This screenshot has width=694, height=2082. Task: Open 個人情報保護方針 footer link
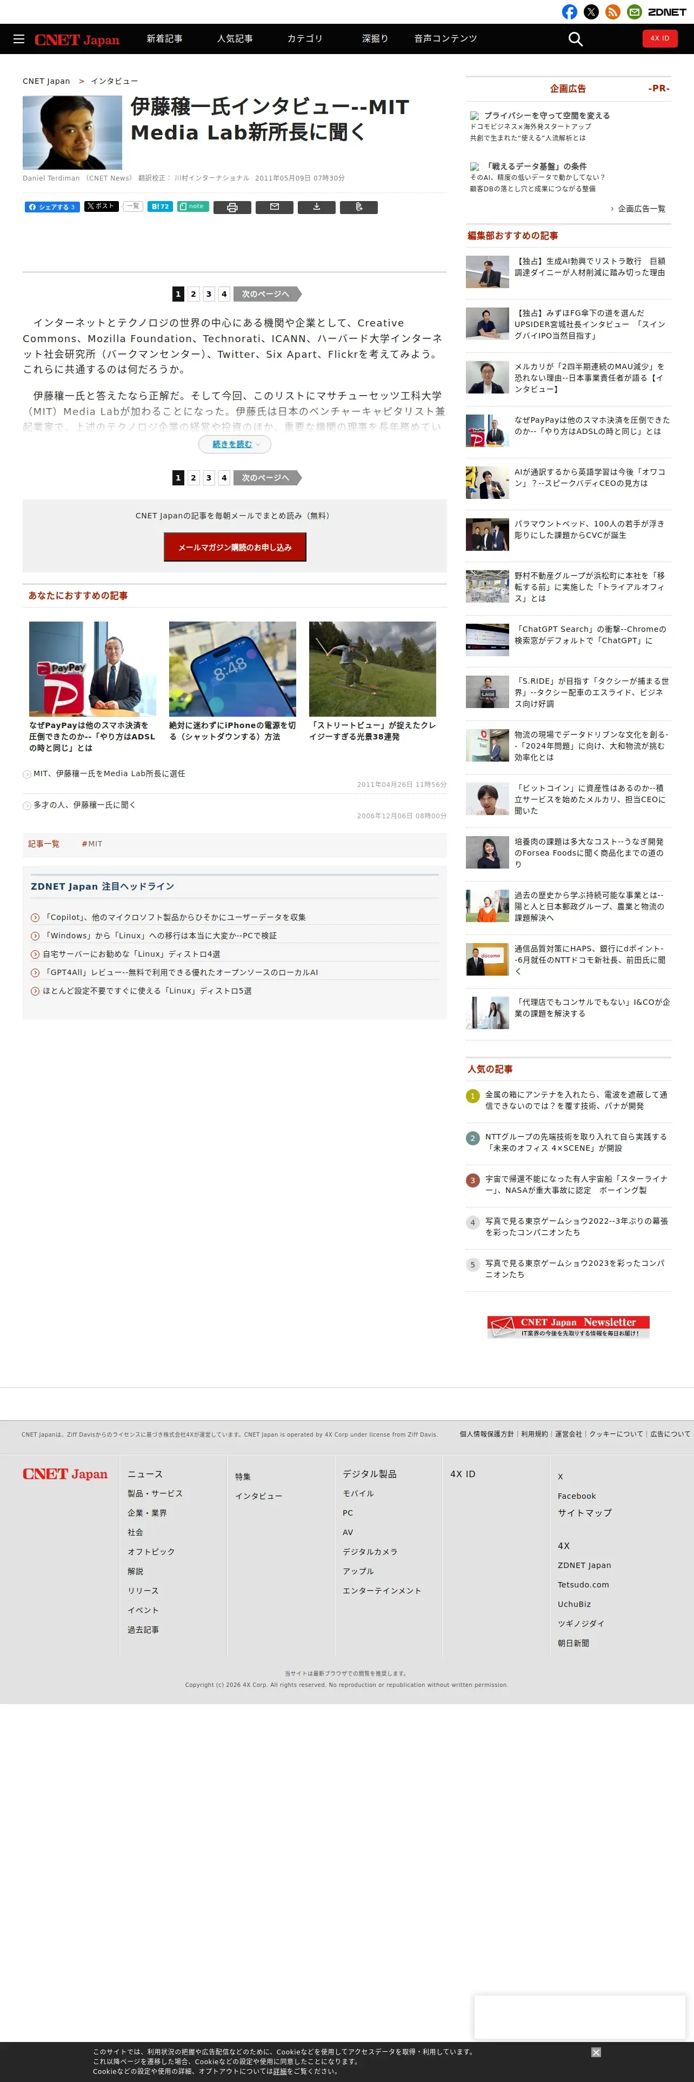point(486,1434)
